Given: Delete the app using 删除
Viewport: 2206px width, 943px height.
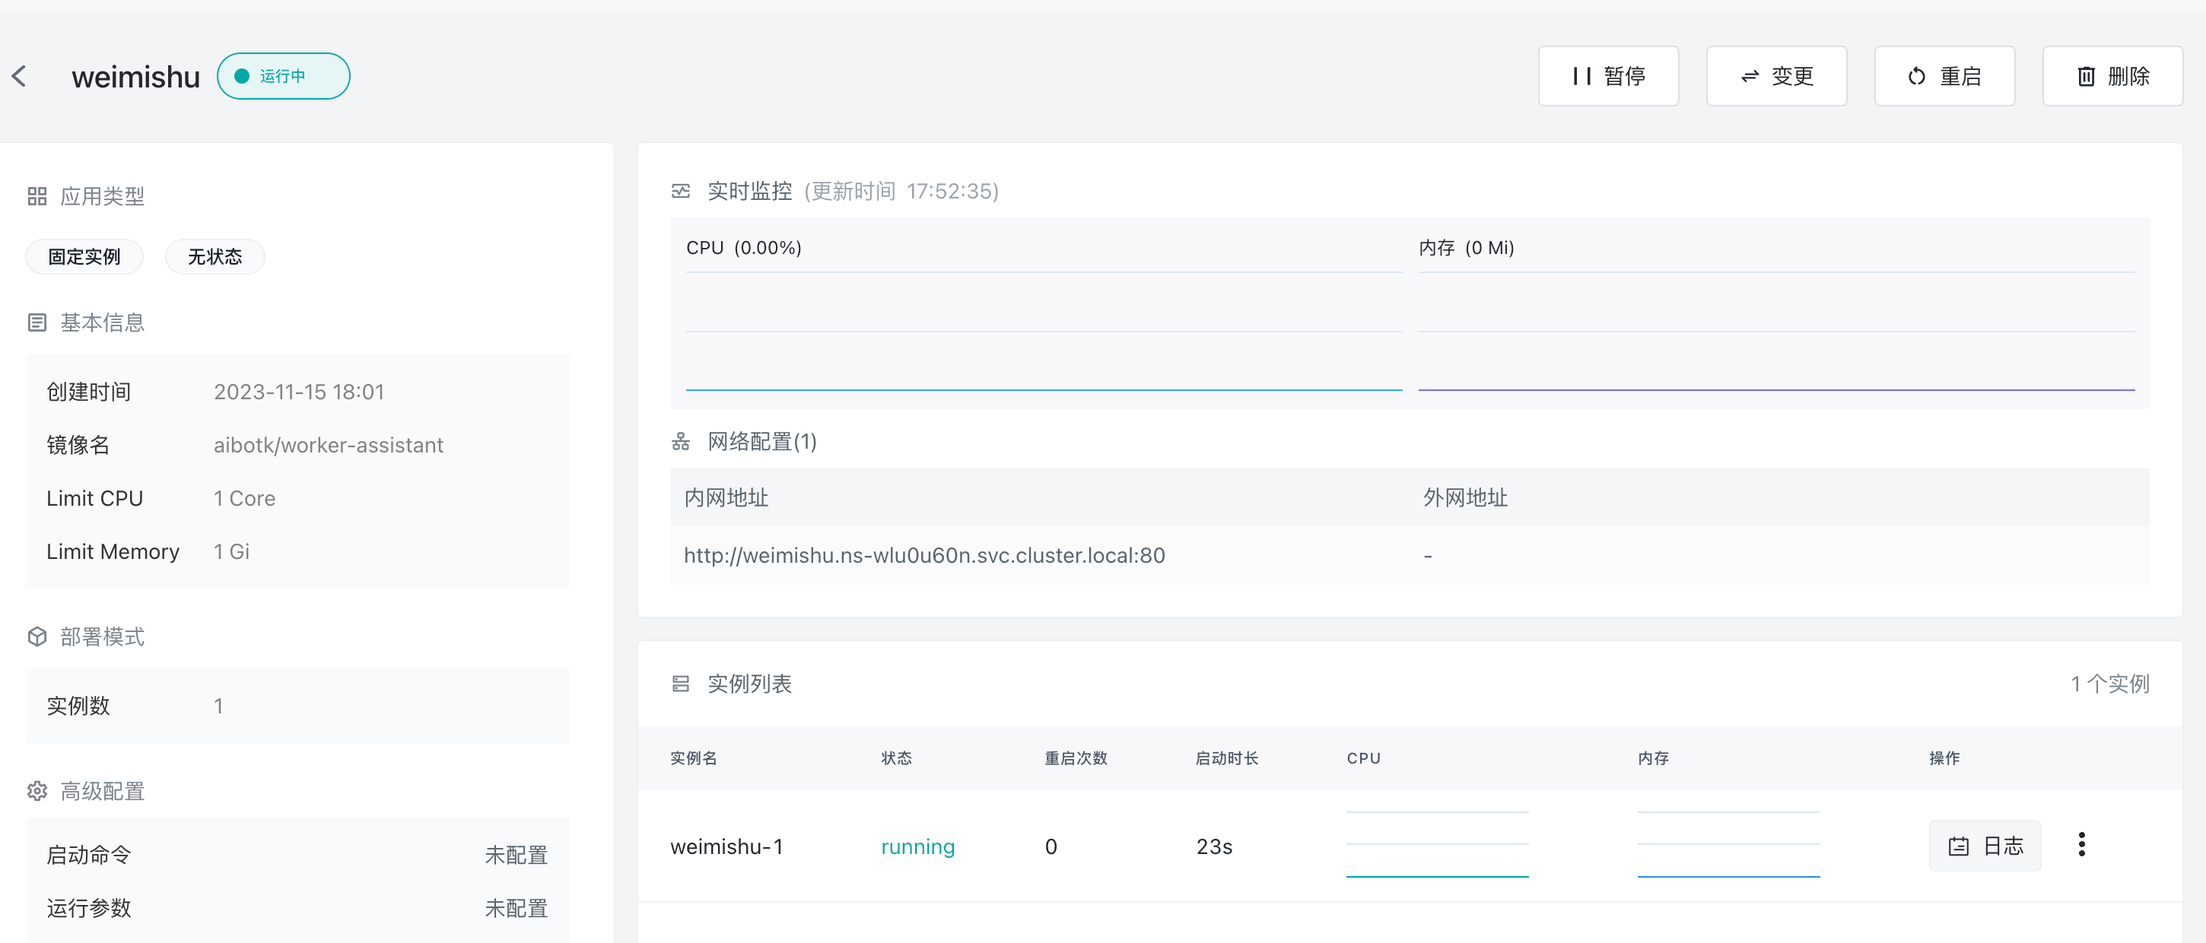Looking at the screenshot, I should [2112, 75].
